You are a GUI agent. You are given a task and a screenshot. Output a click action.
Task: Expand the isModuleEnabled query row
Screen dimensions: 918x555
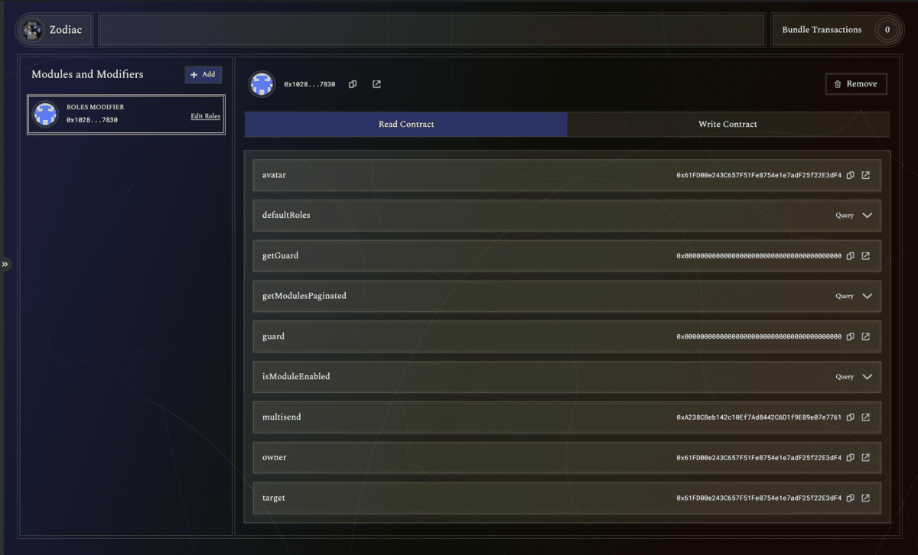867,377
